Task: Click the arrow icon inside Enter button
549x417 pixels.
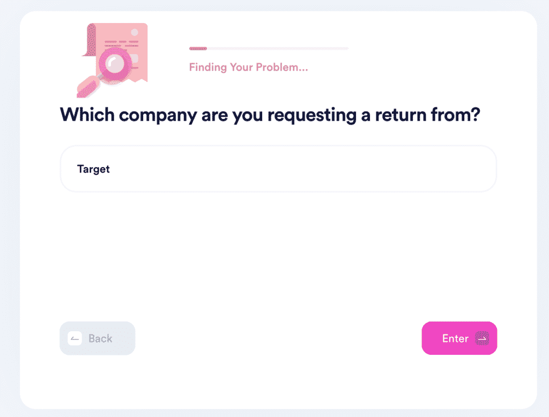Action: 481,338
